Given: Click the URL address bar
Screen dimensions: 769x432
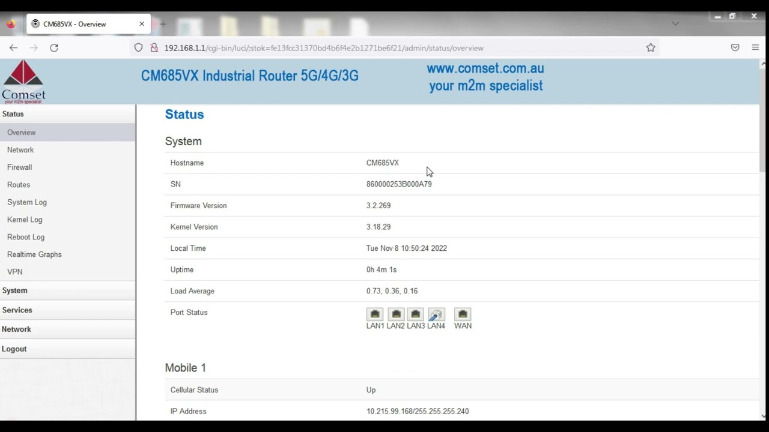Looking at the screenshot, I should click(394, 47).
